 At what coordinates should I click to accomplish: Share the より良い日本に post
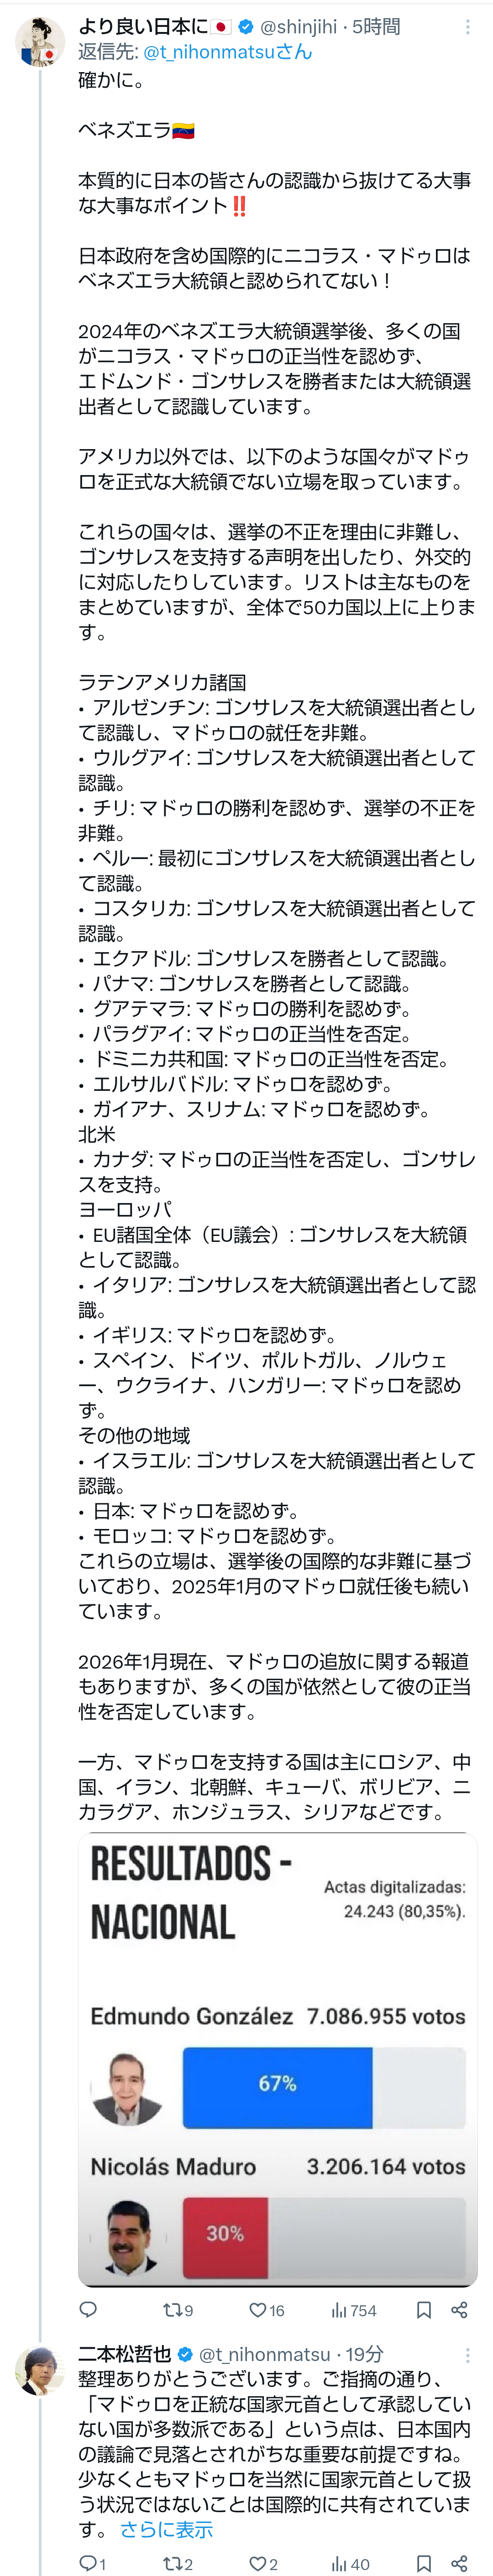(459, 2309)
